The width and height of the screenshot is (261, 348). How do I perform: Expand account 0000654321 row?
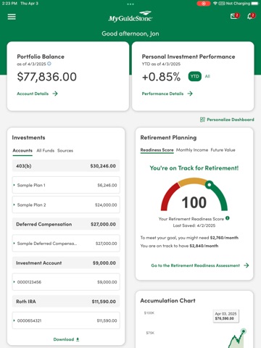coord(66,320)
